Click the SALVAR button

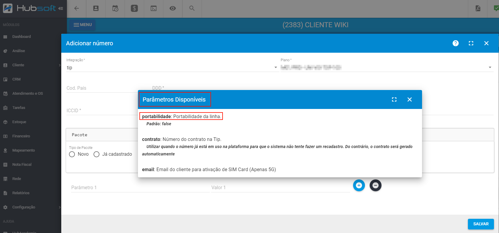click(x=481, y=224)
